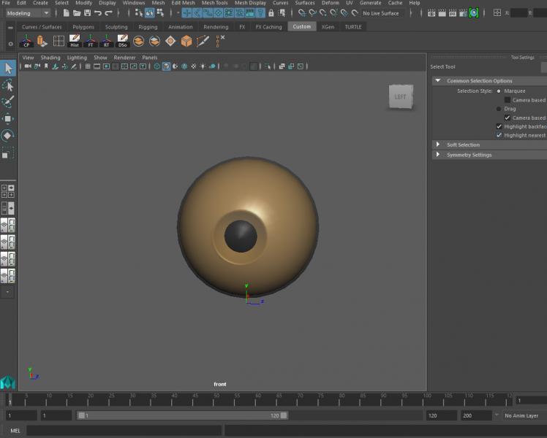Open the Mesh Tools menu
The width and height of the screenshot is (547, 438).
point(214,3)
